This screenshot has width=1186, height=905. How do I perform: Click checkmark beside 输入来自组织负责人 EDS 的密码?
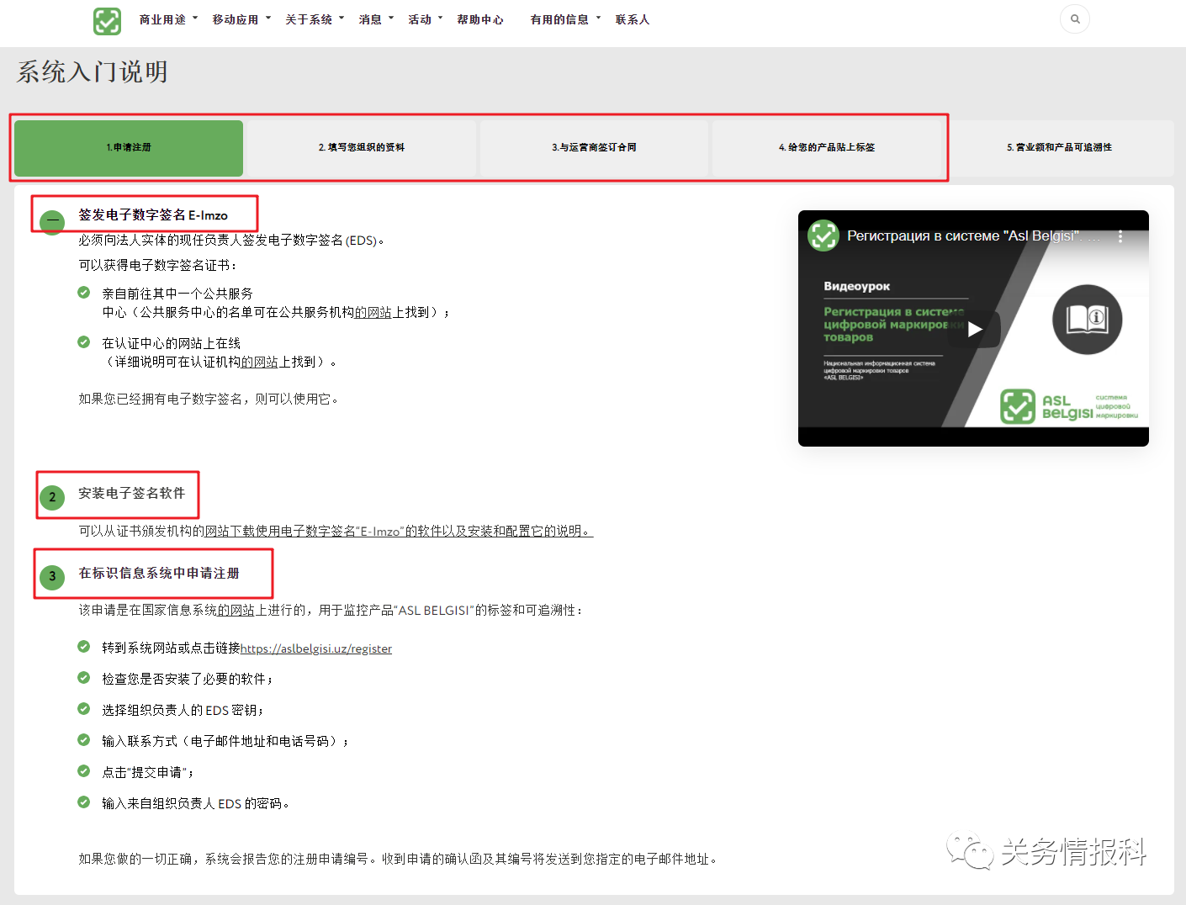[x=83, y=802]
